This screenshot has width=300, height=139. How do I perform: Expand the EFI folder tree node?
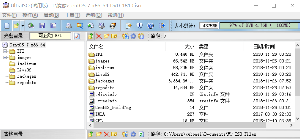tap(5, 51)
